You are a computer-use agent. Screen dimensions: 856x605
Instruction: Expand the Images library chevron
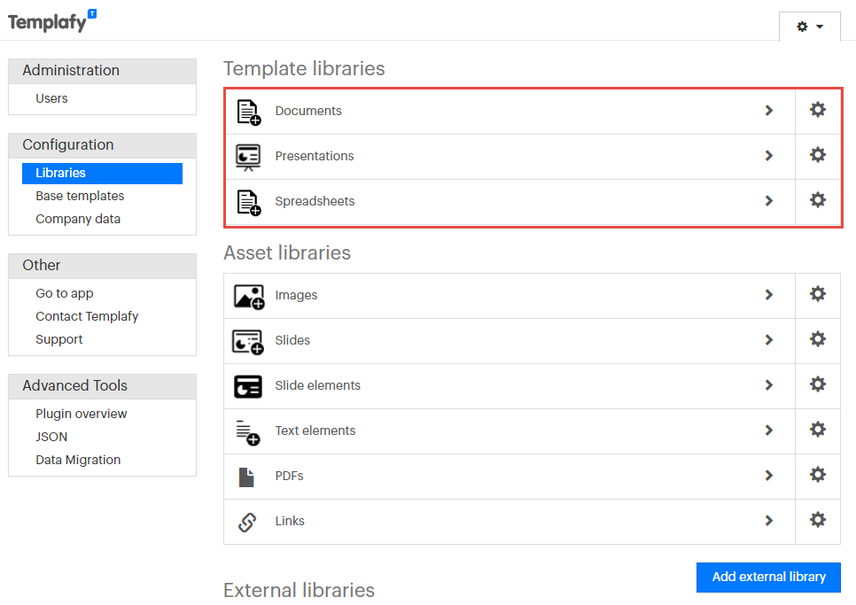click(769, 295)
